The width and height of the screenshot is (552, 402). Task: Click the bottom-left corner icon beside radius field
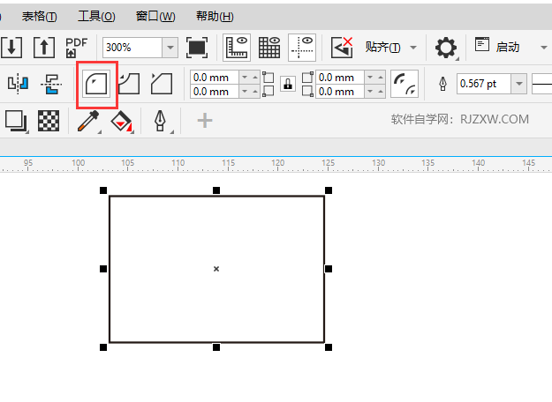(x=268, y=92)
